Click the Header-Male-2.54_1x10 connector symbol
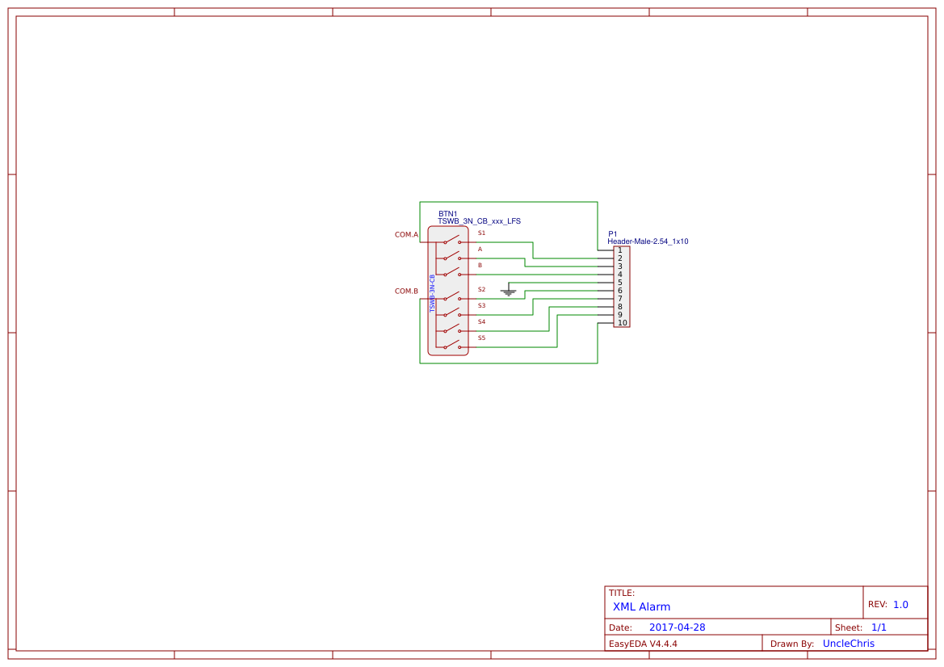944x667 pixels. pos(622,287)
